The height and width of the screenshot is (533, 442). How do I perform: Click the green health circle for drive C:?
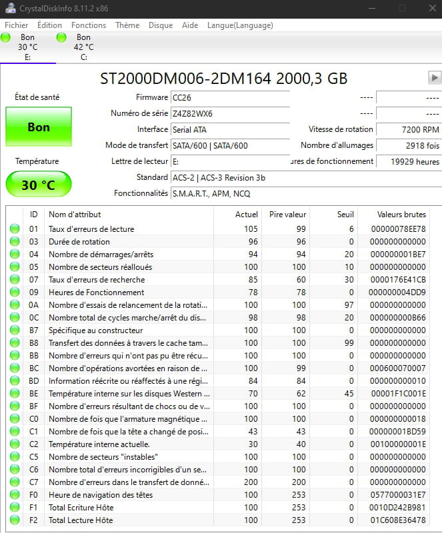pyautogui.click(x=62, y=38)
